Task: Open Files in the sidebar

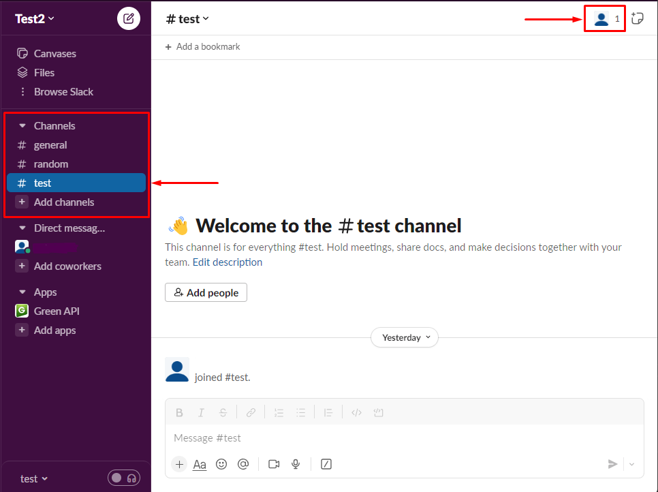Action: [x=44, y=73]
